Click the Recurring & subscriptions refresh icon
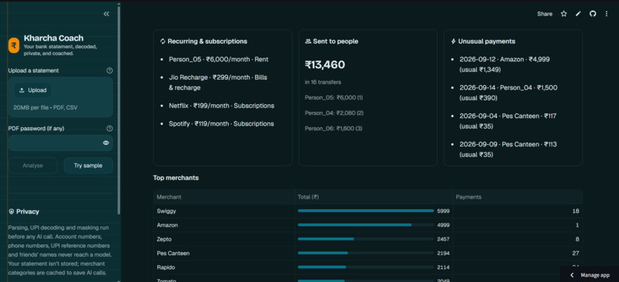 163,41
